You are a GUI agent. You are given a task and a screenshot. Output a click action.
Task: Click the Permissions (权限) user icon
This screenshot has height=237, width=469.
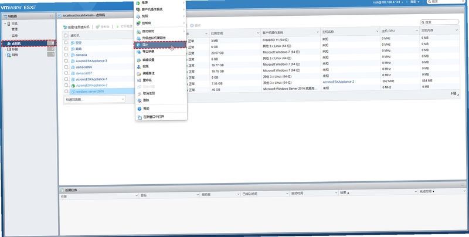pos(139,67)
